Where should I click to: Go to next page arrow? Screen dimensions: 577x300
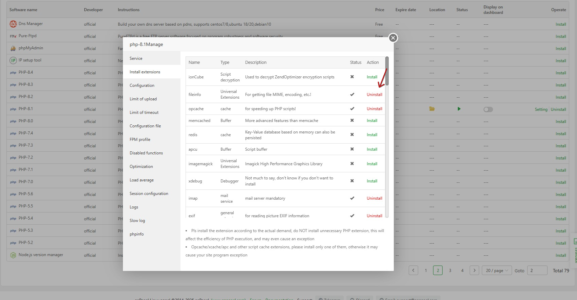pos(474,270)
